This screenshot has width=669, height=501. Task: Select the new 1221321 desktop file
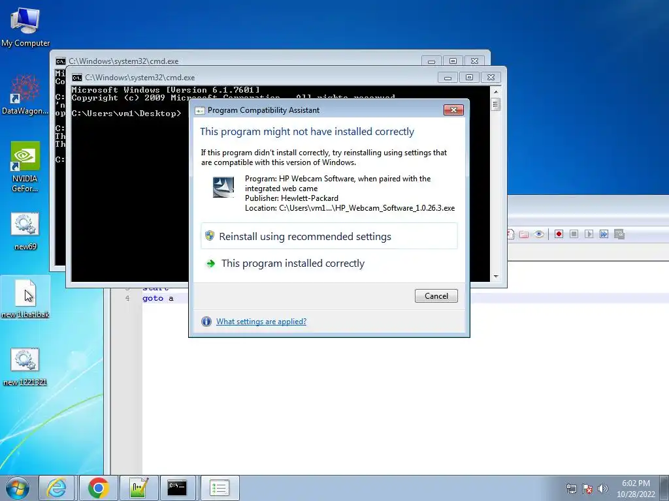click(x=25, y=367)
